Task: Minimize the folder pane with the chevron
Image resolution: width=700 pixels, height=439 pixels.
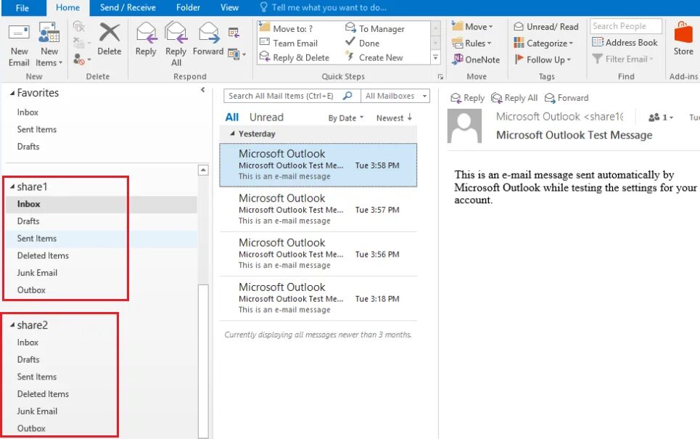Action: [202, 90]
